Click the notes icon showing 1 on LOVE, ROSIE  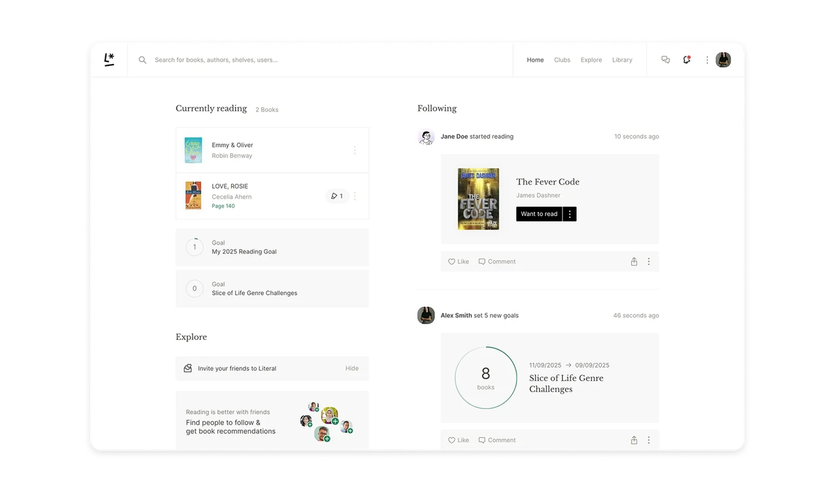(x=336, y=196)
